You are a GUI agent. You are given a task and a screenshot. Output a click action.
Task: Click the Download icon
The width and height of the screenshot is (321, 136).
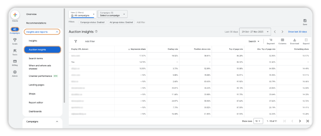294,40
